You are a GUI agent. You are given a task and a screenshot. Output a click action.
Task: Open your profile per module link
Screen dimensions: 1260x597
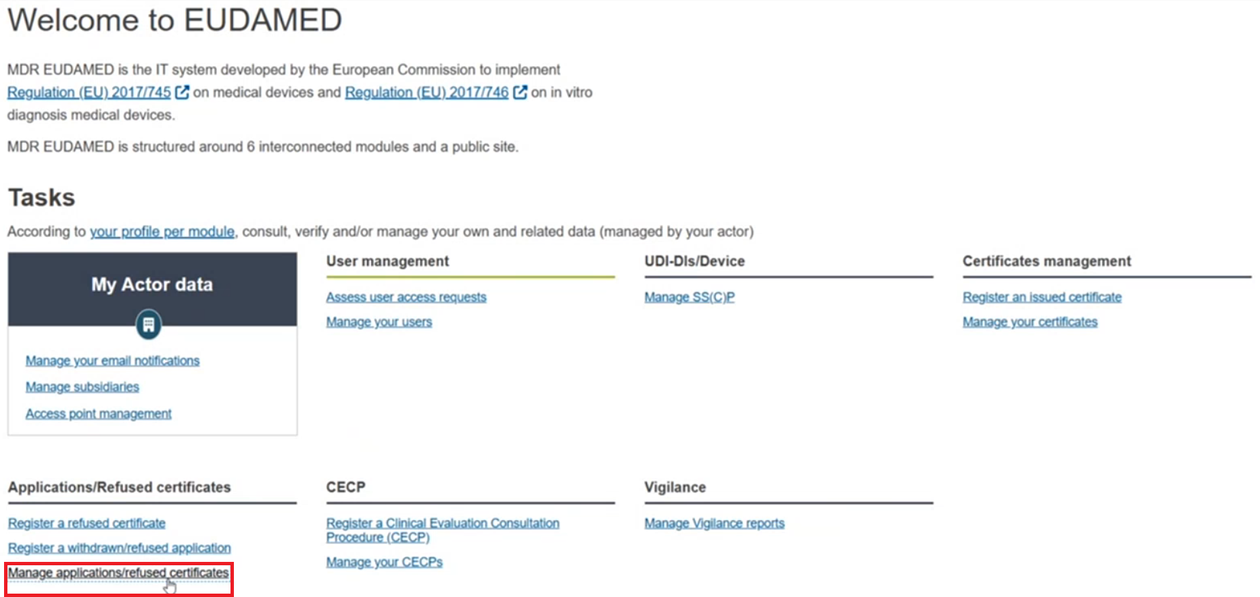coord(162,232)
